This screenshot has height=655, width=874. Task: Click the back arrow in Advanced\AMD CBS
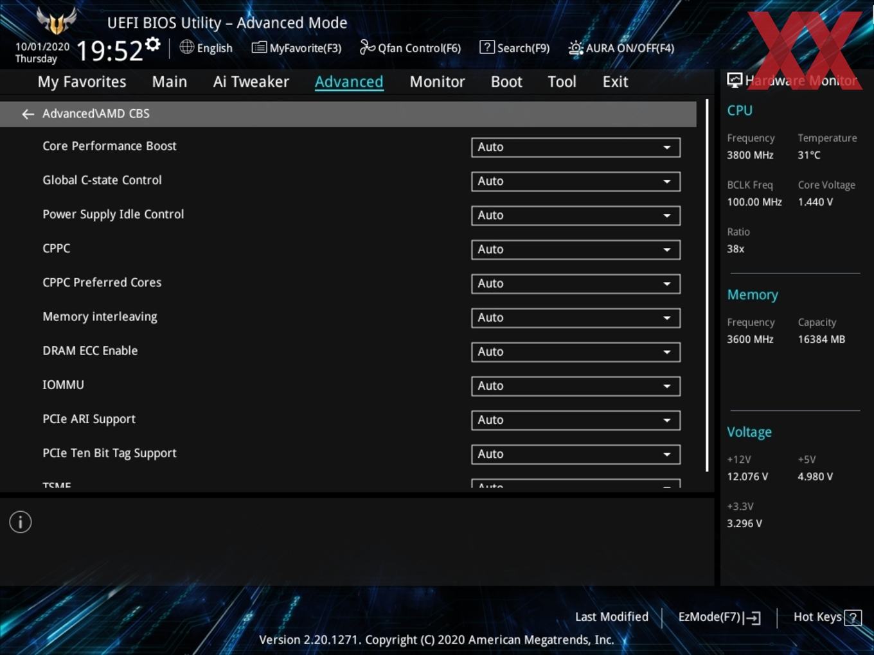point(28,114)
